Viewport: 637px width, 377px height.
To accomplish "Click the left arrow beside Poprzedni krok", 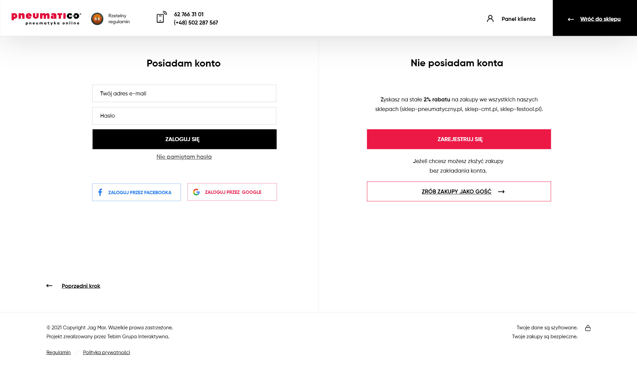I will [49, 286].
